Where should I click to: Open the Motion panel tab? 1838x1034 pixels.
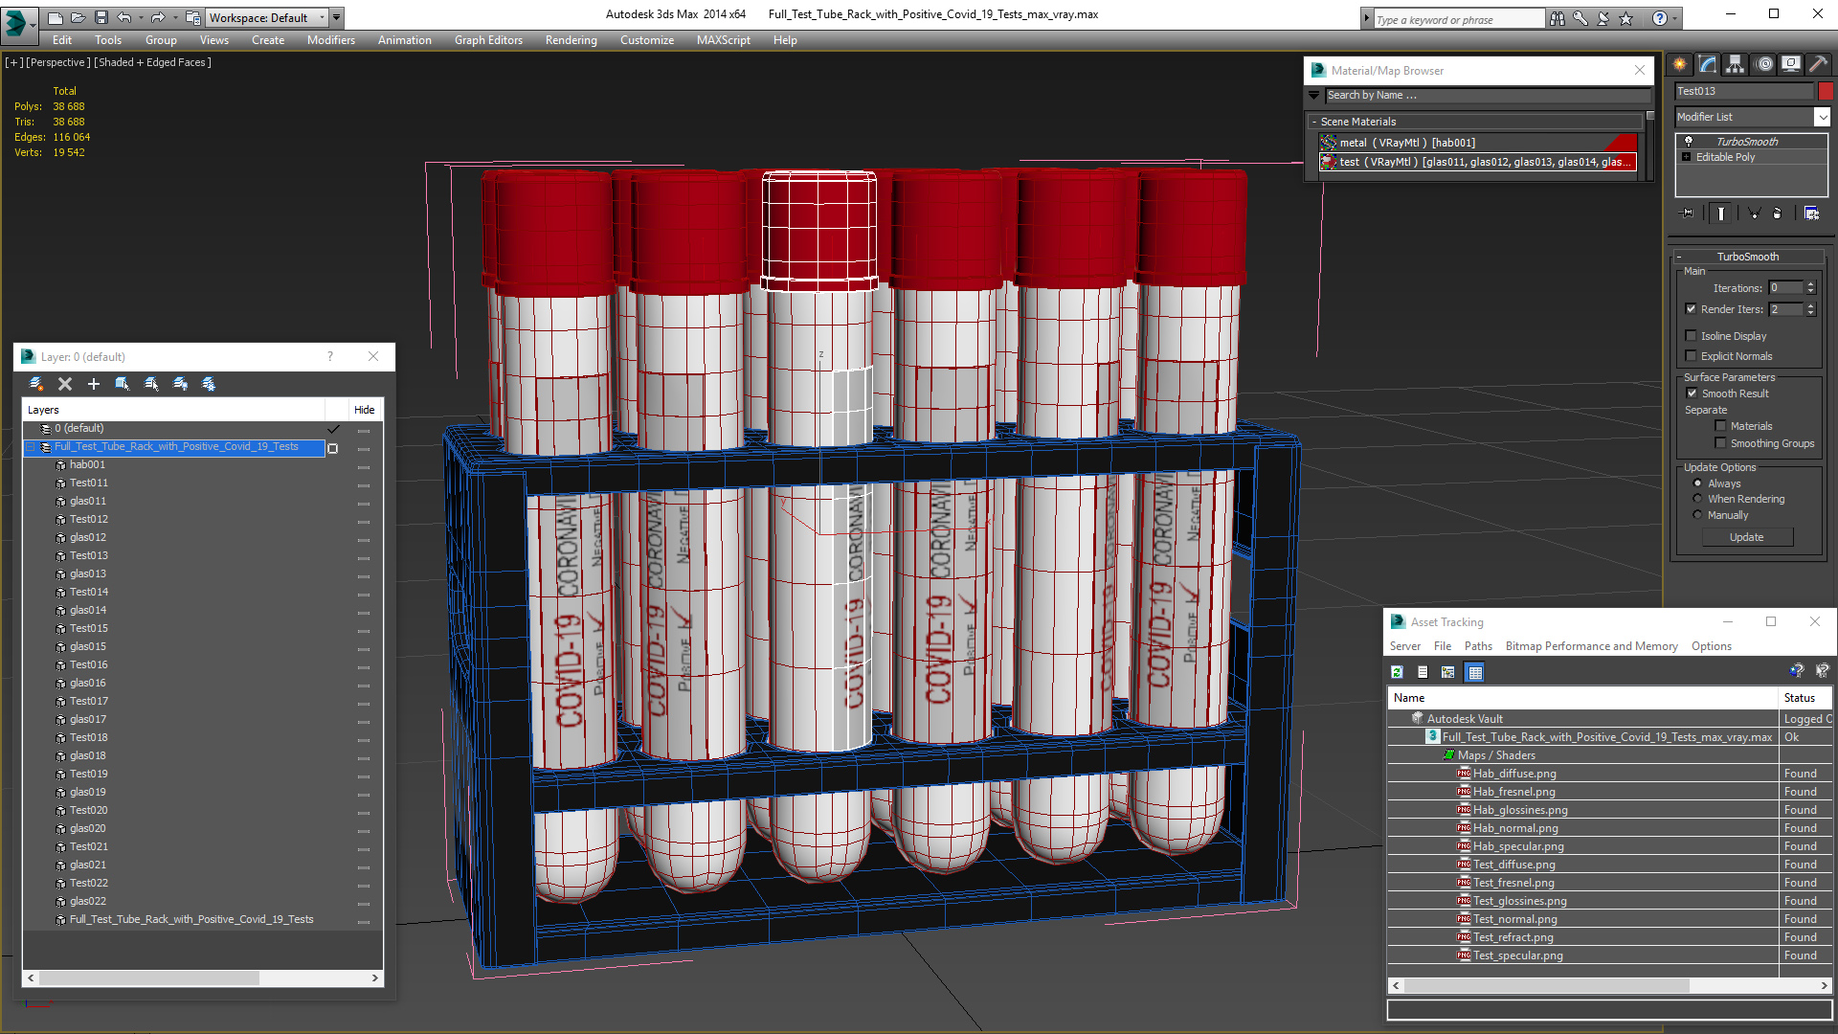(1764, 64)
